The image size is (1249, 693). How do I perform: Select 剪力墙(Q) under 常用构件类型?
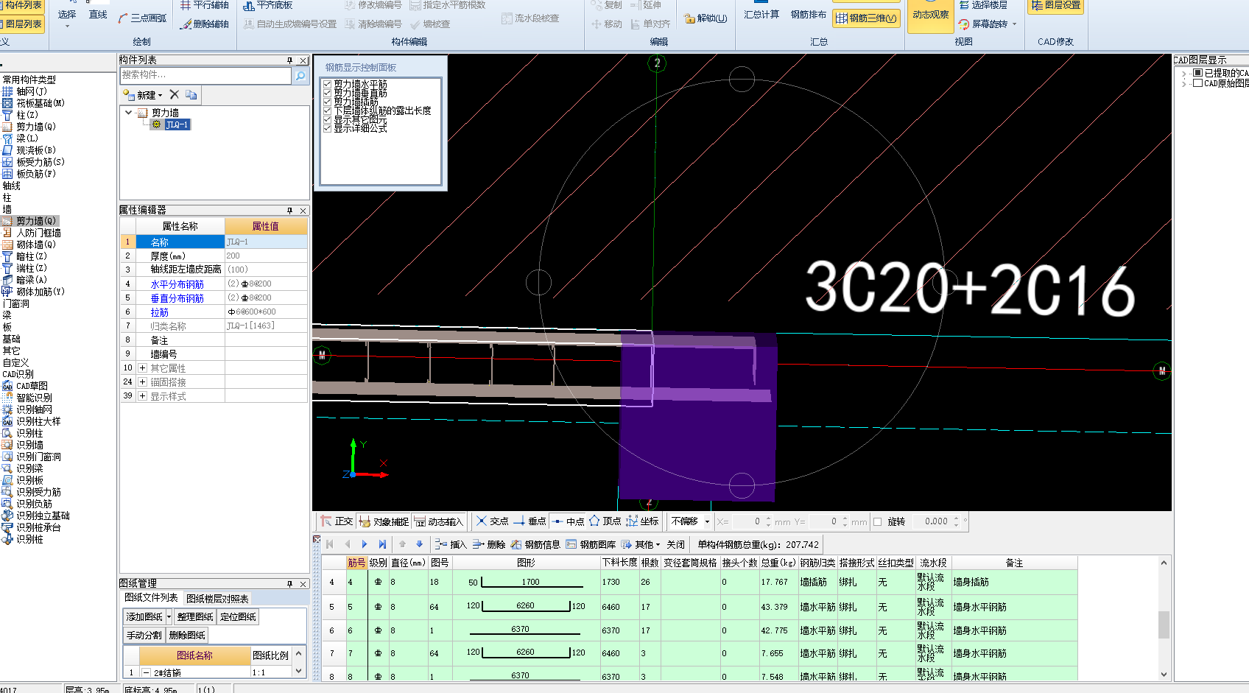tap(29, 127)
